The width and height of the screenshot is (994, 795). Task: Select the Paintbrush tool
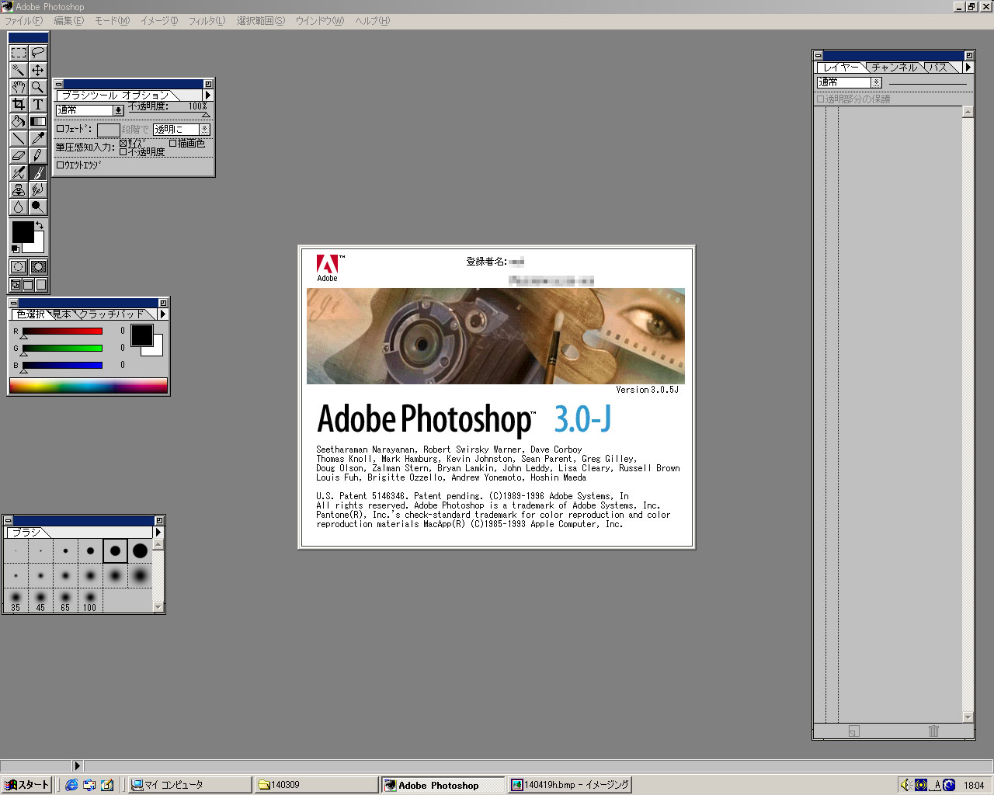pos(37,172)
